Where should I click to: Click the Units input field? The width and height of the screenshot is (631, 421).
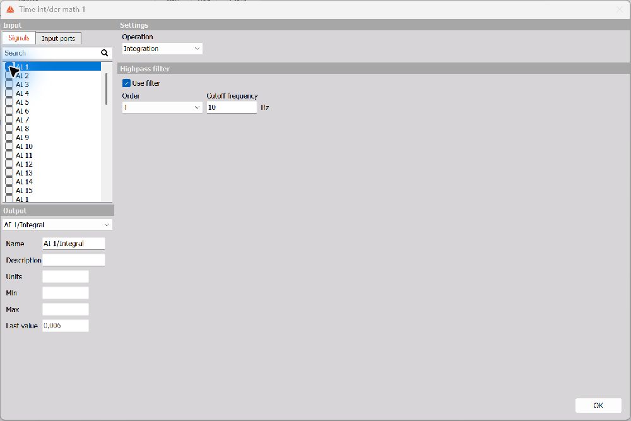[66, 276]
